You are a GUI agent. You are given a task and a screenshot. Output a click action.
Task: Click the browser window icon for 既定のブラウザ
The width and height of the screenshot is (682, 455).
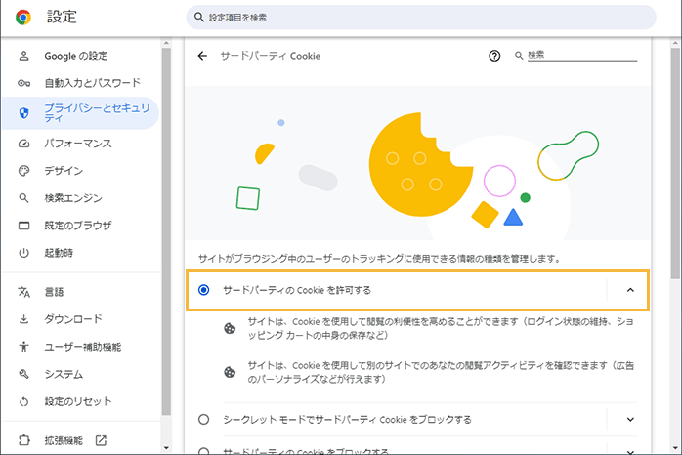coord(23,226)
